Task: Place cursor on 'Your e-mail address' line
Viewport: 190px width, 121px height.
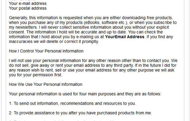Action: click(28, 3)
